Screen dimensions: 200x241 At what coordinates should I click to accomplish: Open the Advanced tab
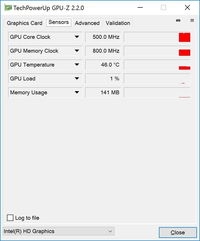(x=87, y=23)
